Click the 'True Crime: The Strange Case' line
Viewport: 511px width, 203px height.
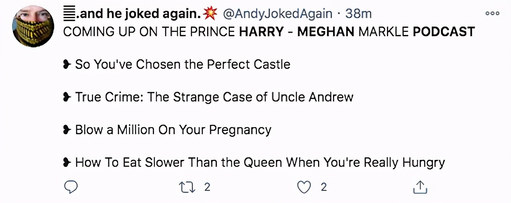[214, 97]
